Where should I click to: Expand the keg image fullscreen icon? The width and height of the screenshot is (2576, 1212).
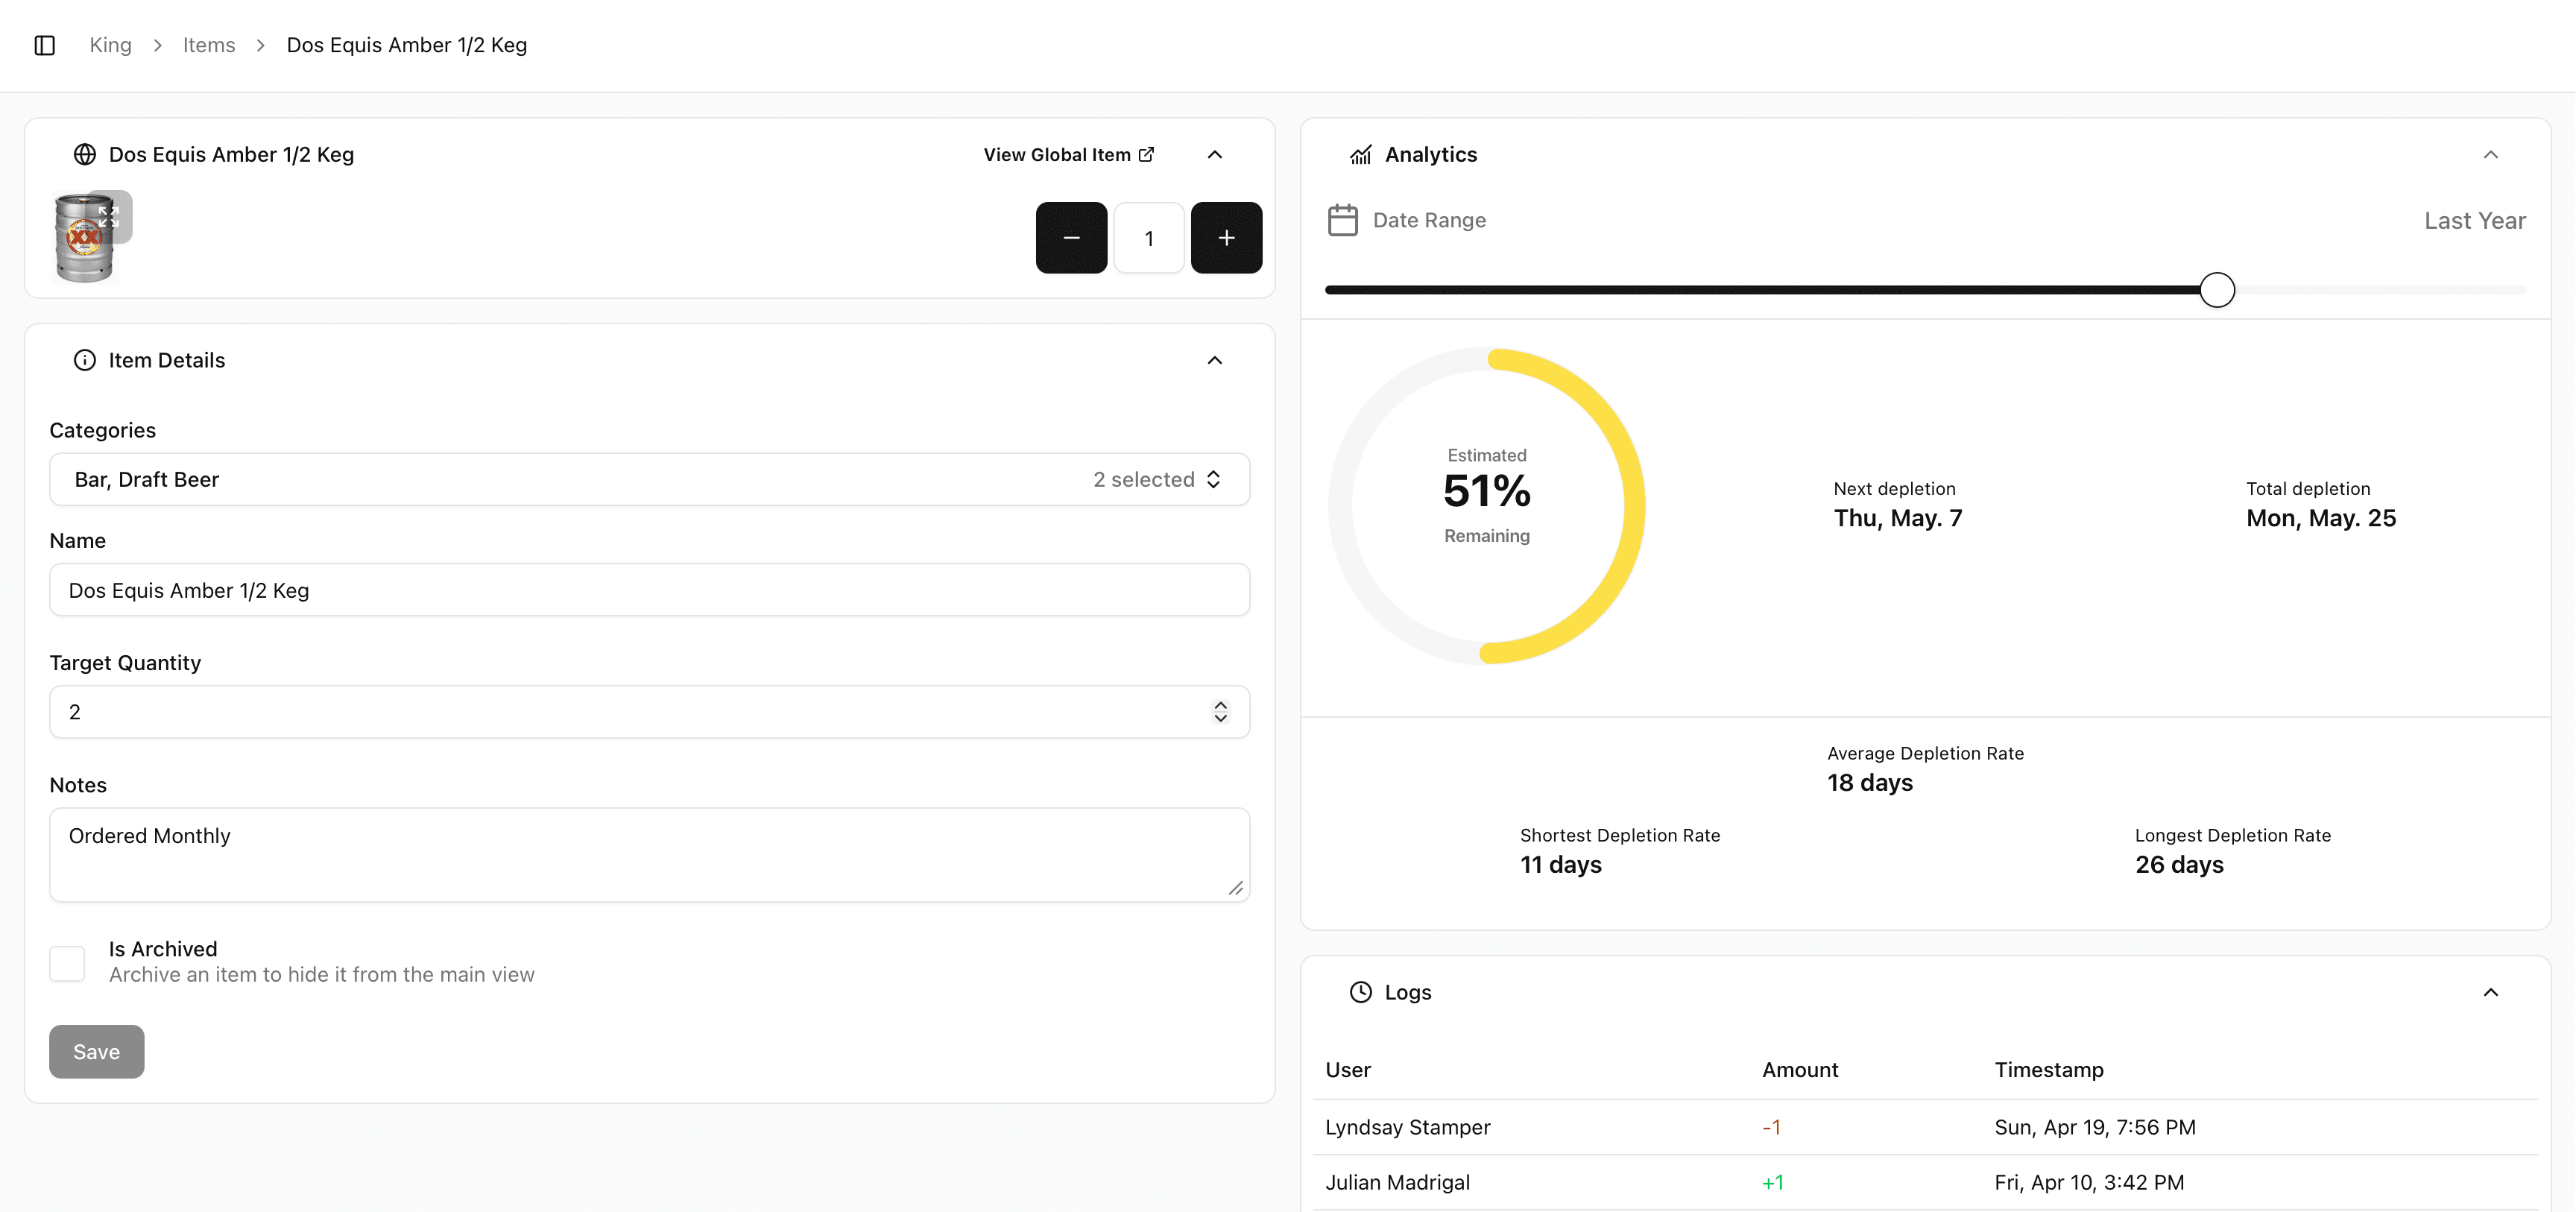[x=109, y=216]
